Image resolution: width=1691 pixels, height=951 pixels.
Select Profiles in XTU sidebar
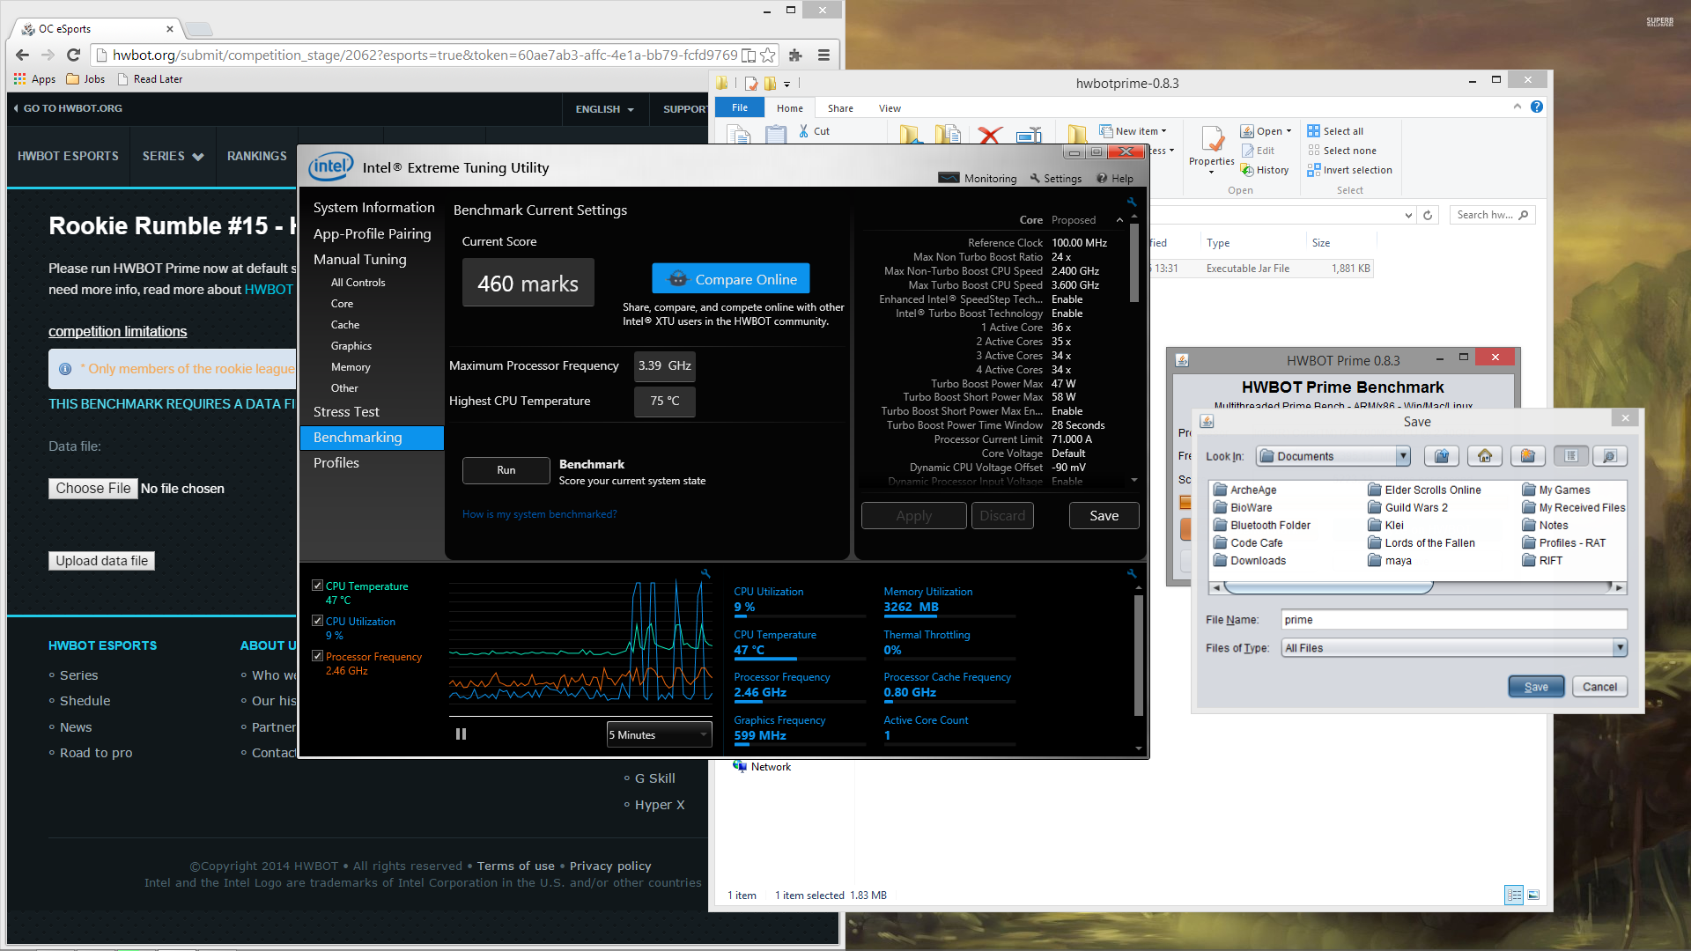336,462
